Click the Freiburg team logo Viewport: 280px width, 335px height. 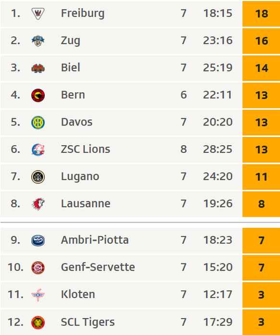pos(38,13)
